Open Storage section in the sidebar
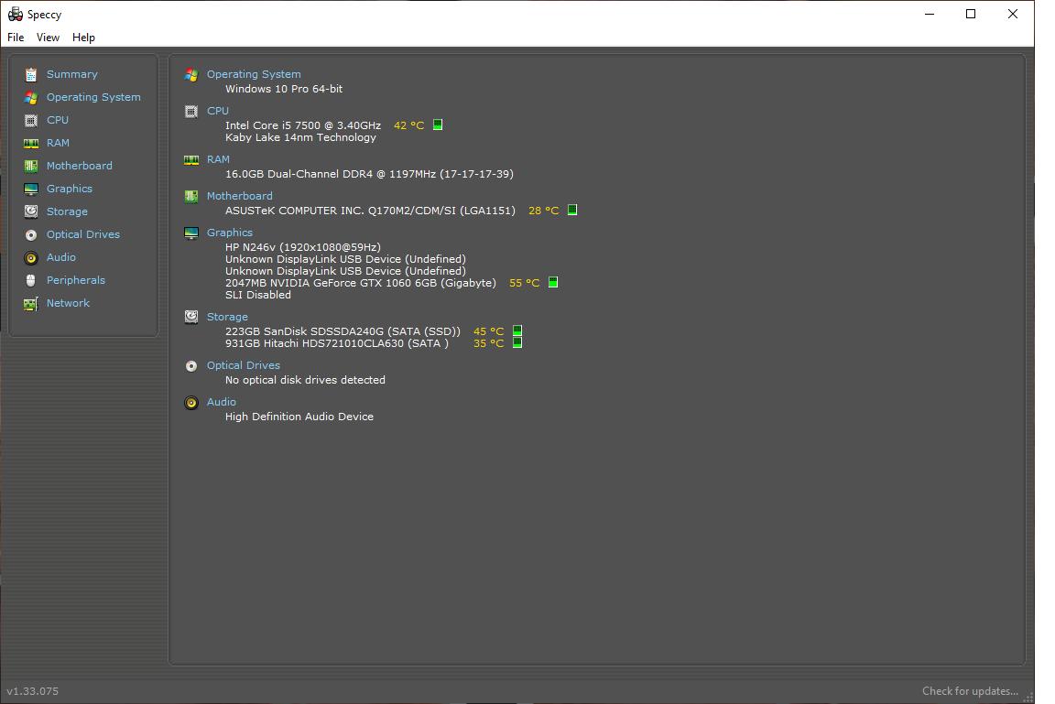 coord(67,211)
